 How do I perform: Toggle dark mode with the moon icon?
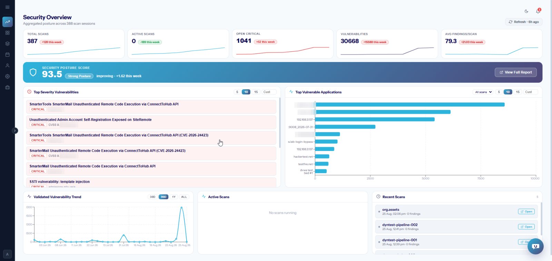[526, 11]
